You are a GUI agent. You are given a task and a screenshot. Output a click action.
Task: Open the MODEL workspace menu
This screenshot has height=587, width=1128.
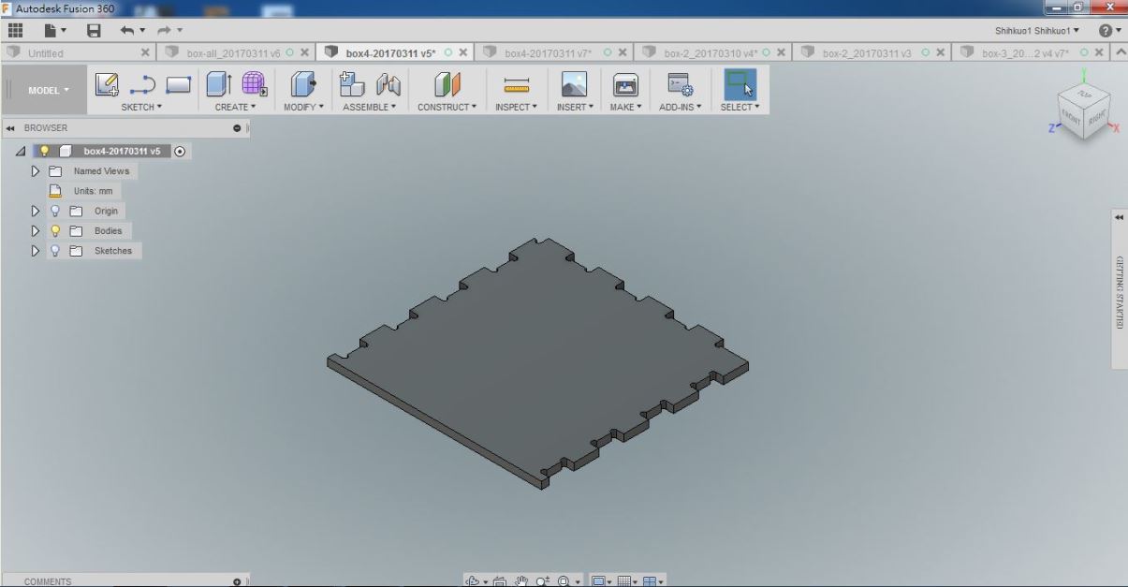[45, 90]
